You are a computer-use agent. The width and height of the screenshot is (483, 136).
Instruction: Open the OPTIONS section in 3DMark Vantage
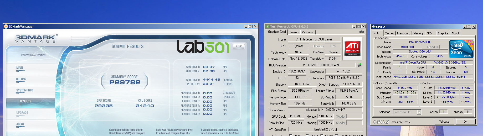point(21,79)
